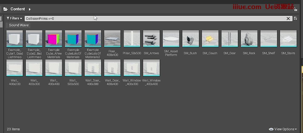Click the eye icon beside View Options

[271, 129]
